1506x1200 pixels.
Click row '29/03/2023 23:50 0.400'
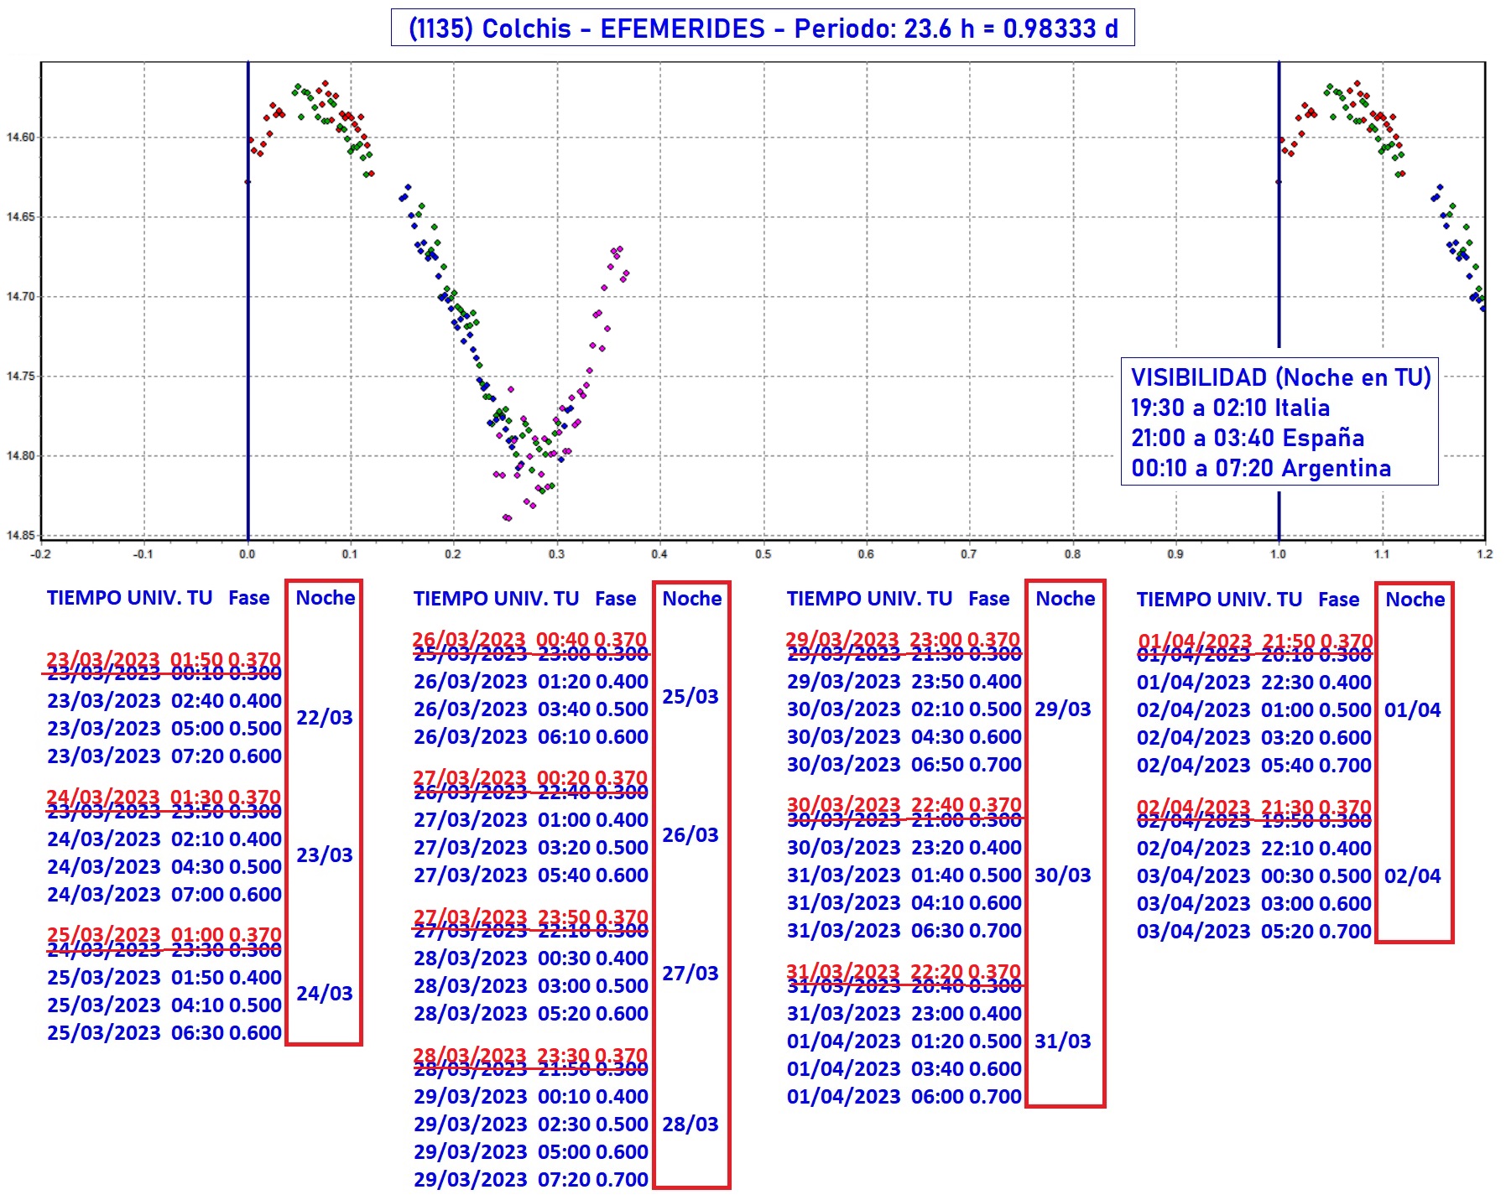904,682
